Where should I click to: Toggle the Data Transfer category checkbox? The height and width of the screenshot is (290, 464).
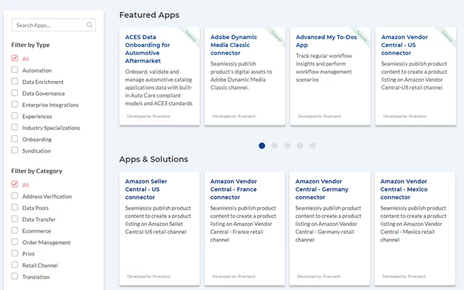click(14, 219)
